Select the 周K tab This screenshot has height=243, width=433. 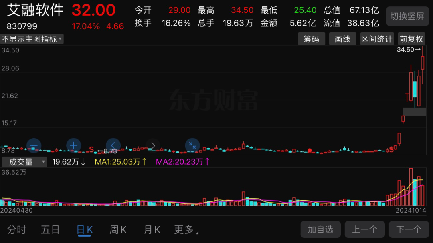click(x=118, y=229)
